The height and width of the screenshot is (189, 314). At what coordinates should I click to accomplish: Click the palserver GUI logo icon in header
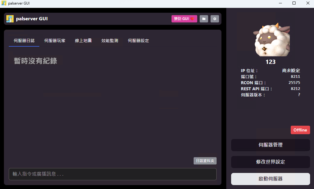click(10, 19)
